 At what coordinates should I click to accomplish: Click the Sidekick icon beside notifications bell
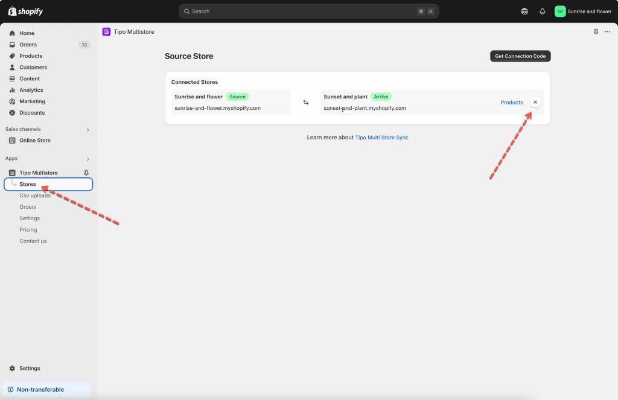tap(524, 11)
